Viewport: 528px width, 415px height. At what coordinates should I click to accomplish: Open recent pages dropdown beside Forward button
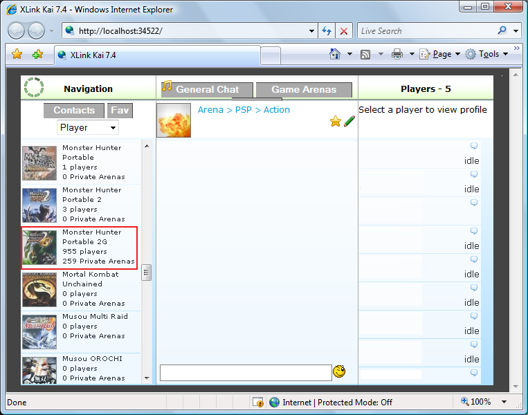click(51, 31)
